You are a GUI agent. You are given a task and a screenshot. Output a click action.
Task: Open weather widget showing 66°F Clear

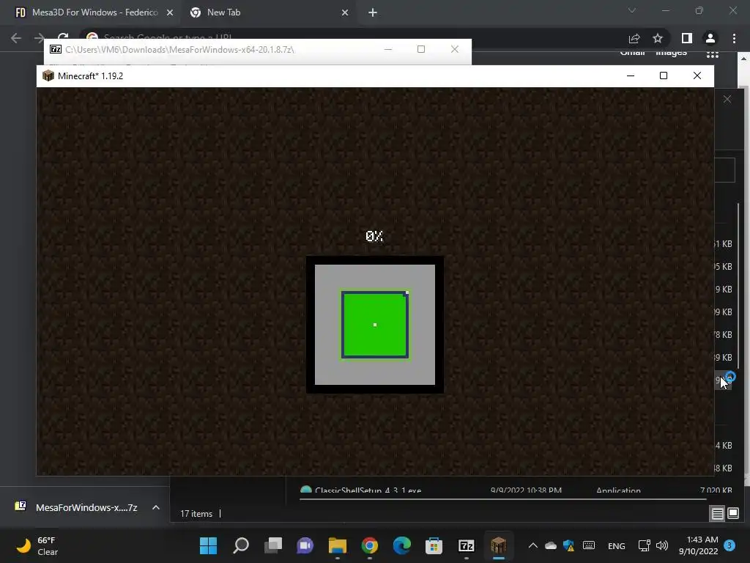tap(37, 545)
